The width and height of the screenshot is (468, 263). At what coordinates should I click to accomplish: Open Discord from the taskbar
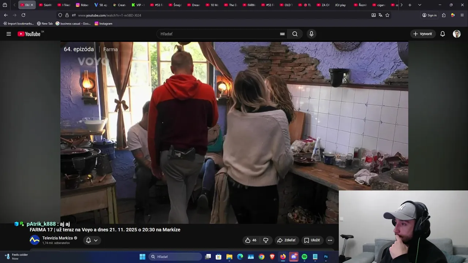point(294,257)
